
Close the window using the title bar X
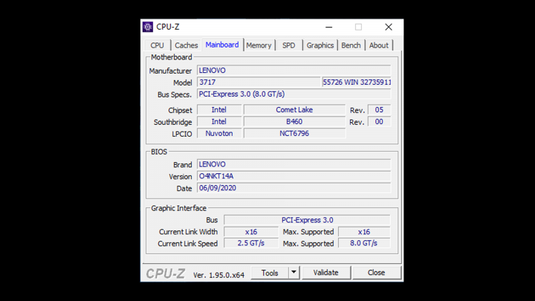(388, 27)
